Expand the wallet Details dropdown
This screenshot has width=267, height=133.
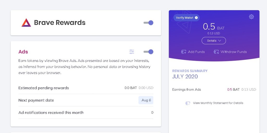tap(214, 41)
